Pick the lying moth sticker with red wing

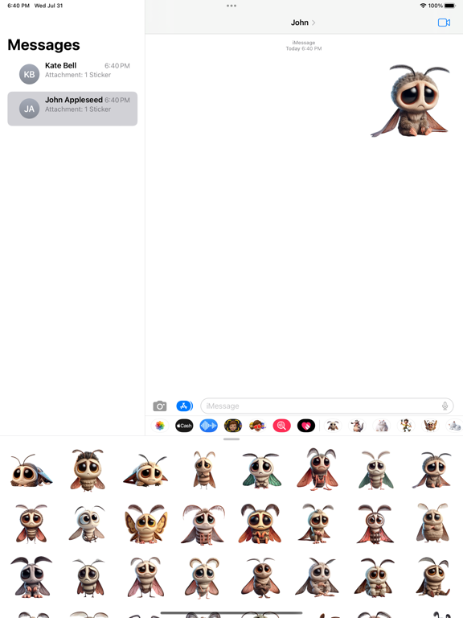pyautogui.click(x=145, y=470)
